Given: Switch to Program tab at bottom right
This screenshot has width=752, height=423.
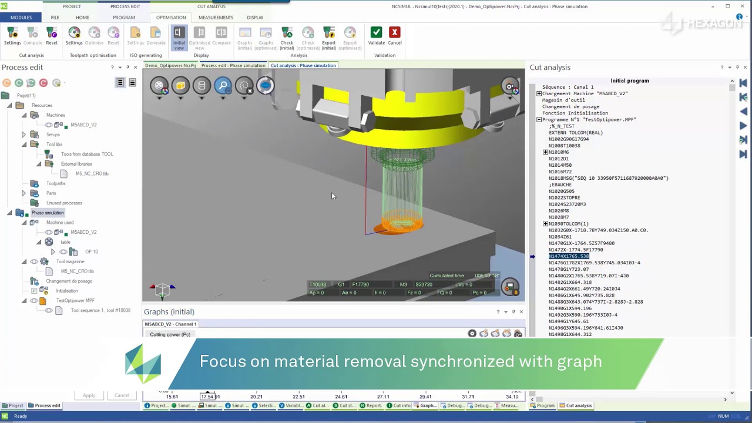Looking at the screenshot, I should (542, 405).
